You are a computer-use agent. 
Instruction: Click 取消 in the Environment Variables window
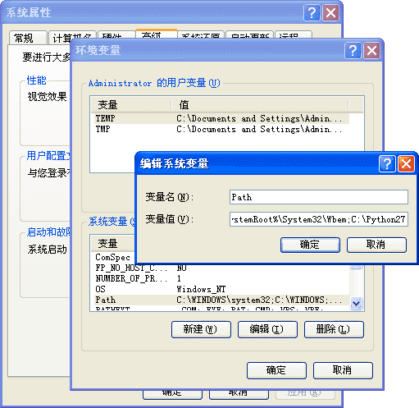[343, 370]
